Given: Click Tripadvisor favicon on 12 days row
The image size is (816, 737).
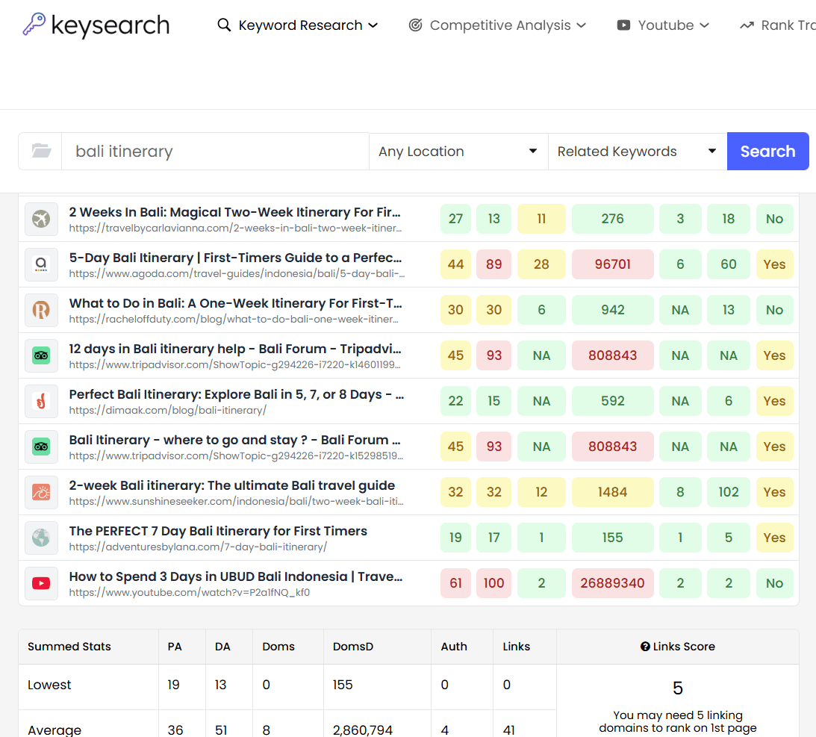Looking at the screenshot, I should click(41, 355).
